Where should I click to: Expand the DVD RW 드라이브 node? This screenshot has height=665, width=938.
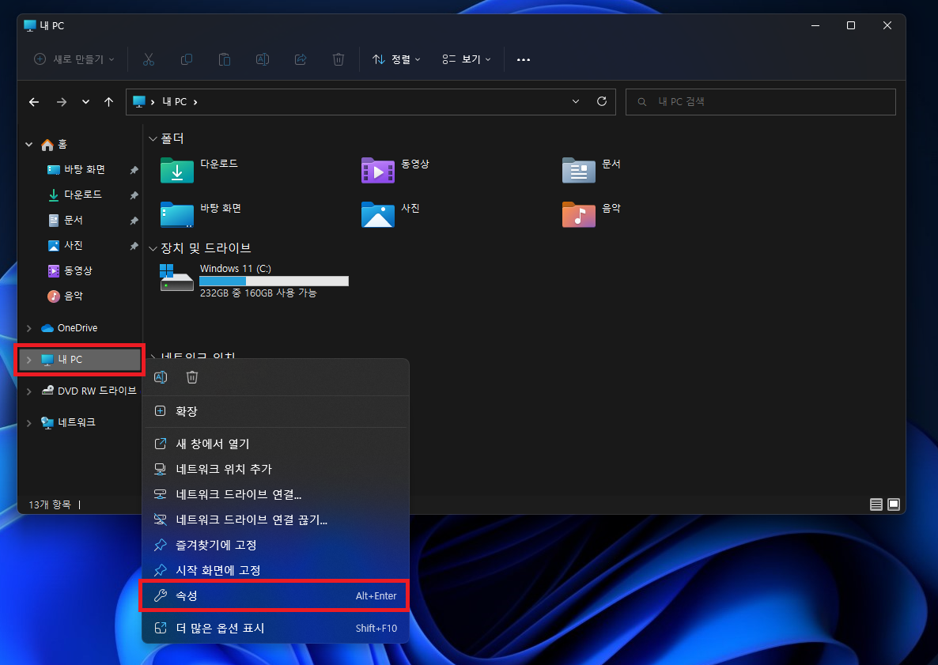tap(28, 391)
